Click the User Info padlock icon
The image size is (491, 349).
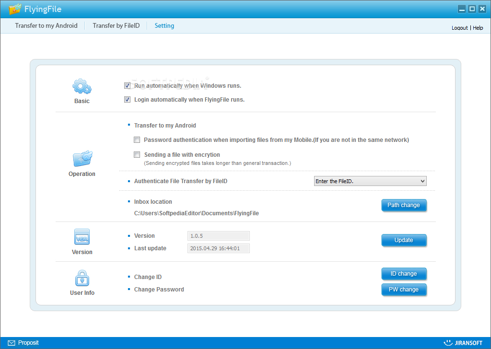[82, 278]
